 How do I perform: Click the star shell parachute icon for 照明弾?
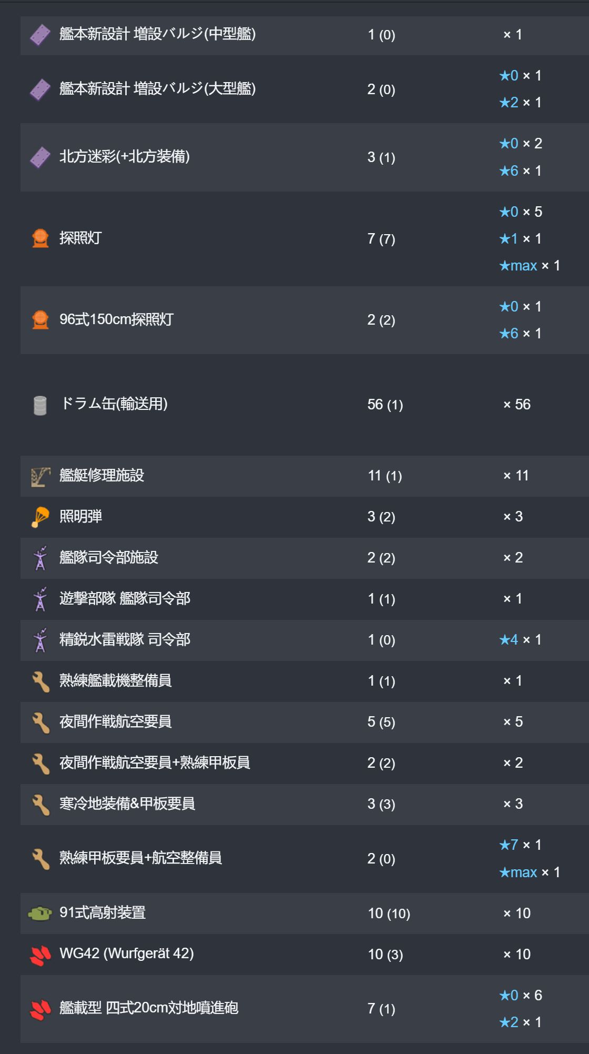point(40,517)
